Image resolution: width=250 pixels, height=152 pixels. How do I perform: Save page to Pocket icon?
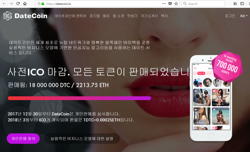[x=170, y=4]
